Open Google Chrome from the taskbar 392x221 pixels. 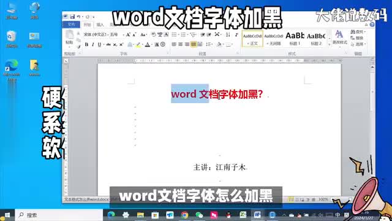(x=185, y=215)
